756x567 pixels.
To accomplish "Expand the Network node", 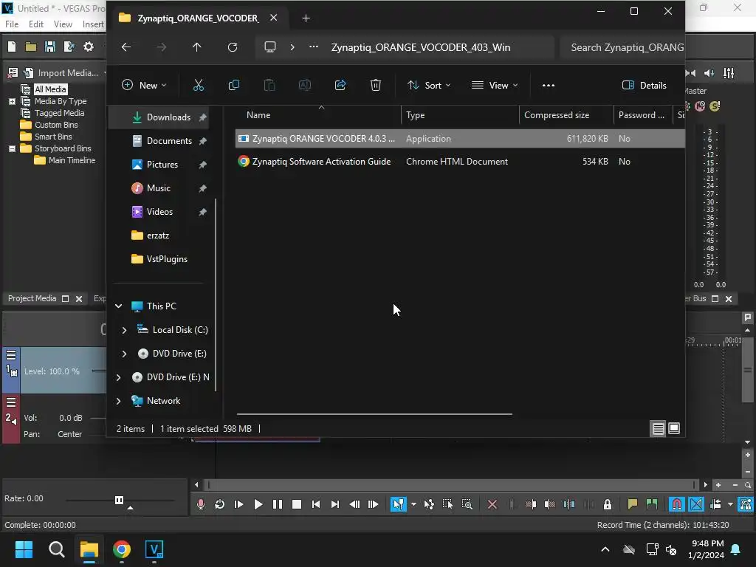I will pos(119,401).
